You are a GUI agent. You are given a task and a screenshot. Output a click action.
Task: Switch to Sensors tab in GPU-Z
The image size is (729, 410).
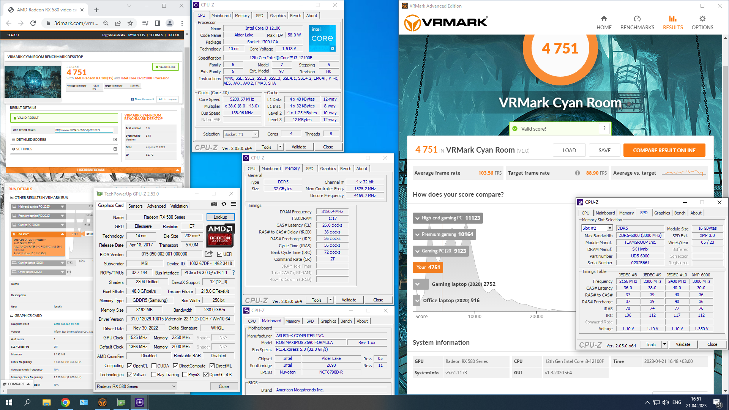136,206
